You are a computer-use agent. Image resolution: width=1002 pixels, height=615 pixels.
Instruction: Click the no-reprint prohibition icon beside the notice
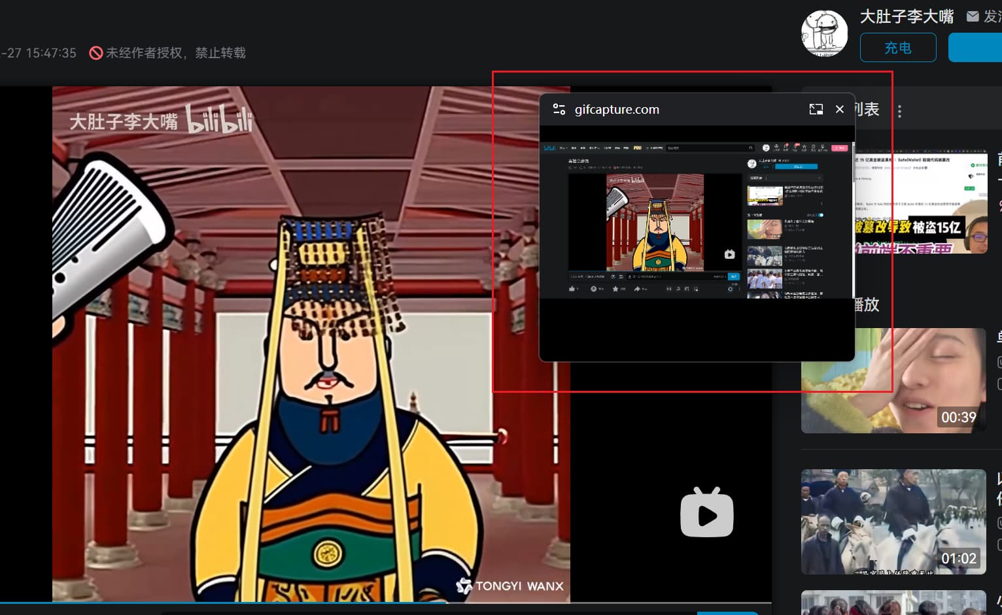pos(95,52)
